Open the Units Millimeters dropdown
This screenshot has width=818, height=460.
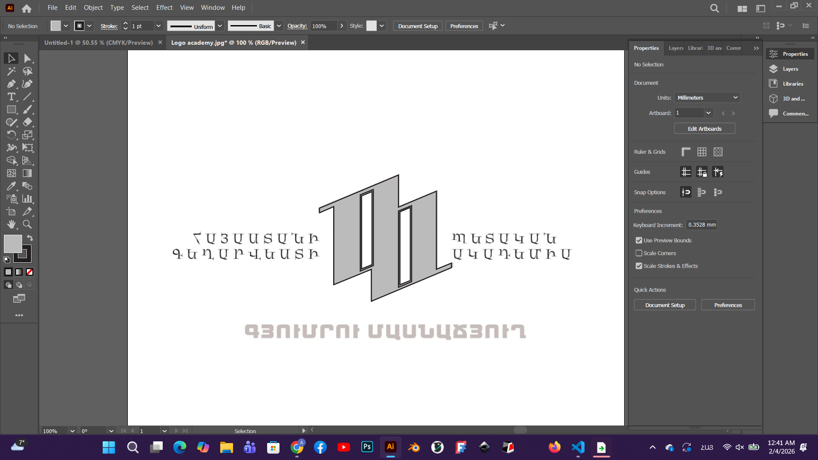coord(707,98)
